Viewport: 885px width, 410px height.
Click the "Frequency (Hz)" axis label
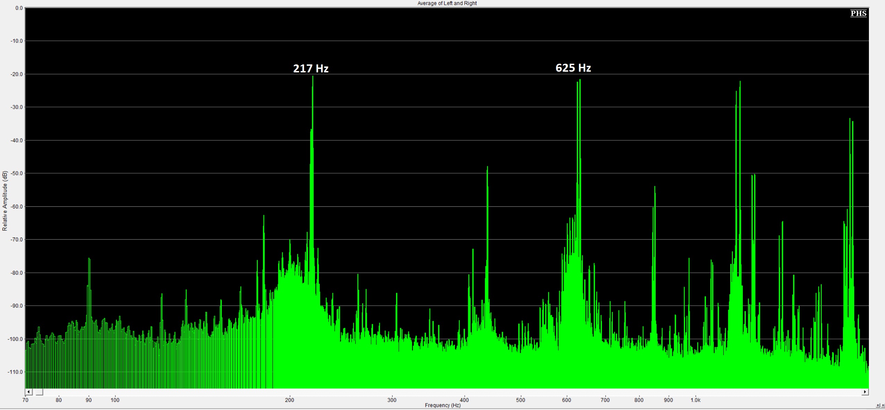point(442,405)
